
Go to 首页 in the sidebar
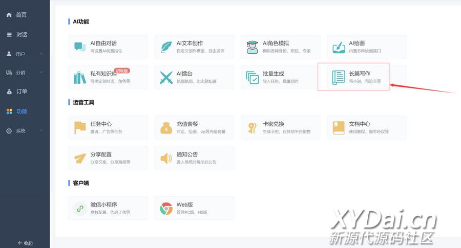(x=21, y=15)
